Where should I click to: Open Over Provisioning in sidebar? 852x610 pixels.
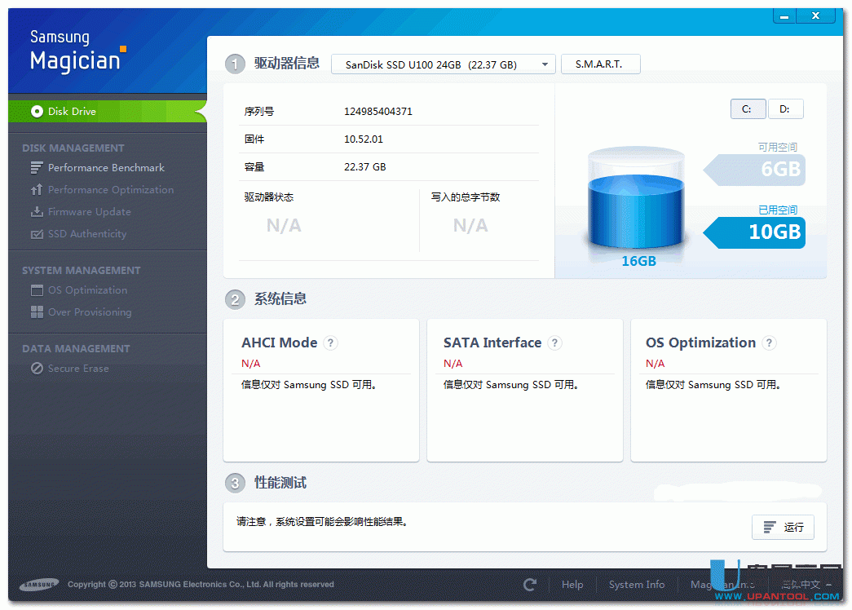pyautogui.click(x=89, y=312)
